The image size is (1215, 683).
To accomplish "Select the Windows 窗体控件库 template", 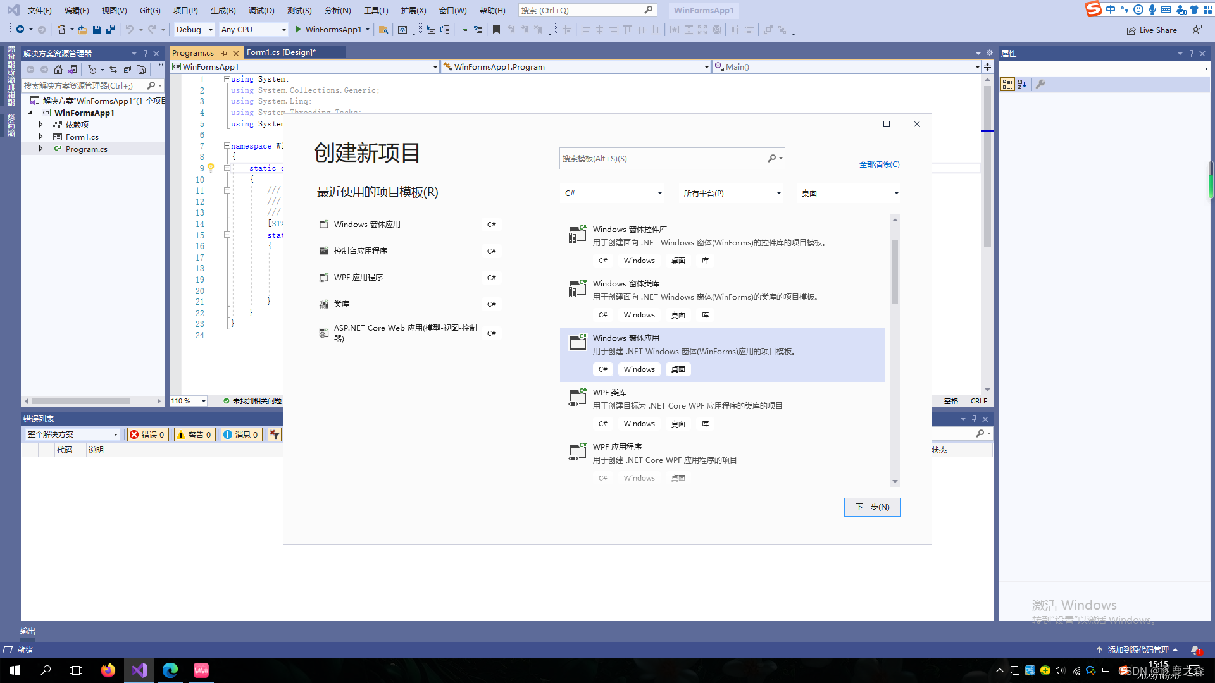I will pos(722,246).
